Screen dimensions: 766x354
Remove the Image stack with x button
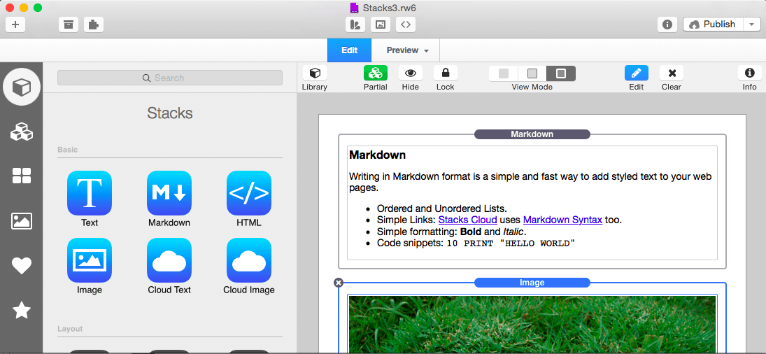click(x=339, y=283)
